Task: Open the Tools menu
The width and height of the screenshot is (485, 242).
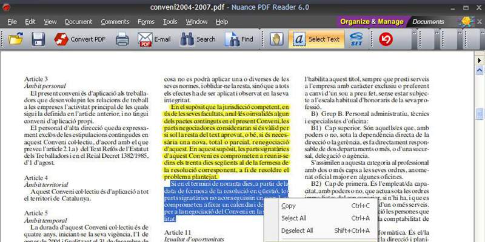Action: tap(170, 22)
